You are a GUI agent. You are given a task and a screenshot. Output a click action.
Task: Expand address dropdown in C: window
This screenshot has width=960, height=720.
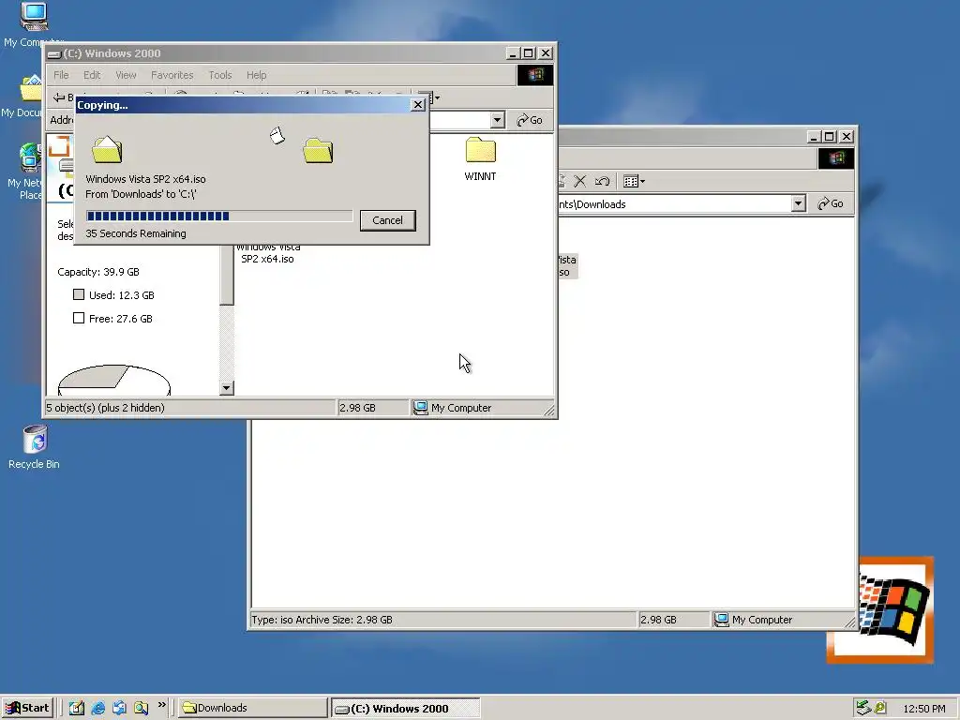point(497,120)
